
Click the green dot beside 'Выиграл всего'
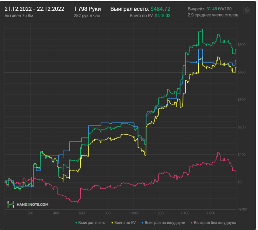click(76, 223)
